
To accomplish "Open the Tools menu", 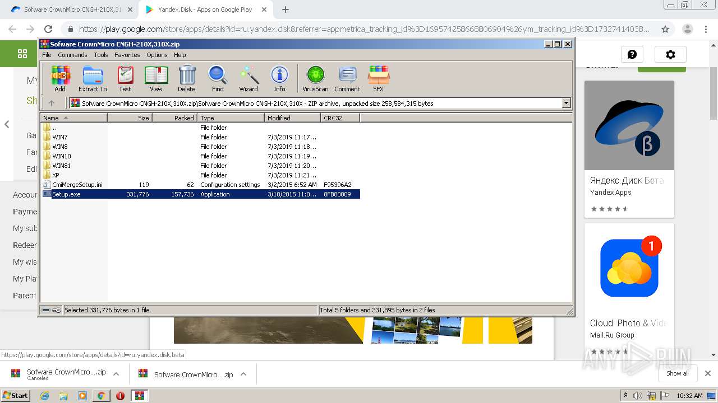I will point(101,55).
